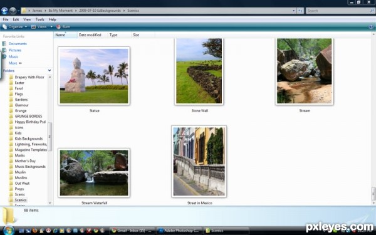Open the Organize dropdown arrow
Screen dimensions: 376x235
pyautogui.click(x=26, y=27)
